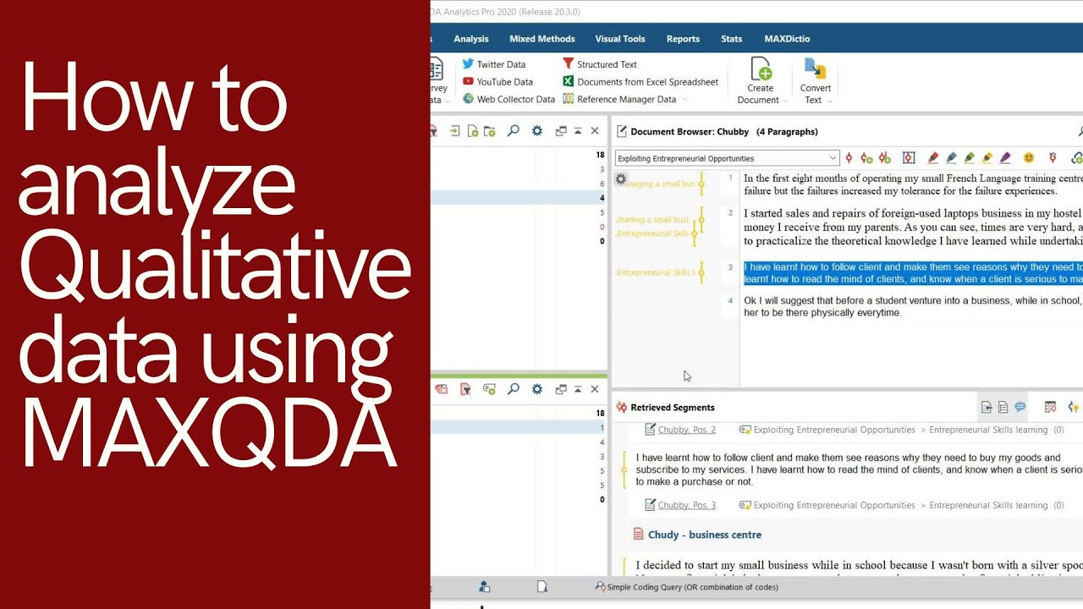The image size is (1083, 609).
Task: Click import documents icon in upper left panel
Action: click(454, 131)
